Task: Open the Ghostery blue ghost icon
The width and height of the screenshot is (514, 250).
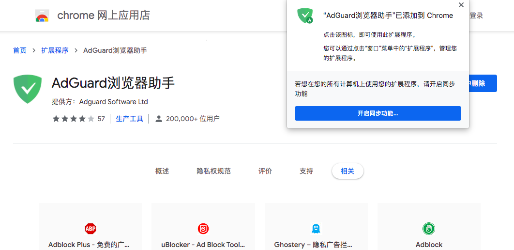Action: click(316, 228)
